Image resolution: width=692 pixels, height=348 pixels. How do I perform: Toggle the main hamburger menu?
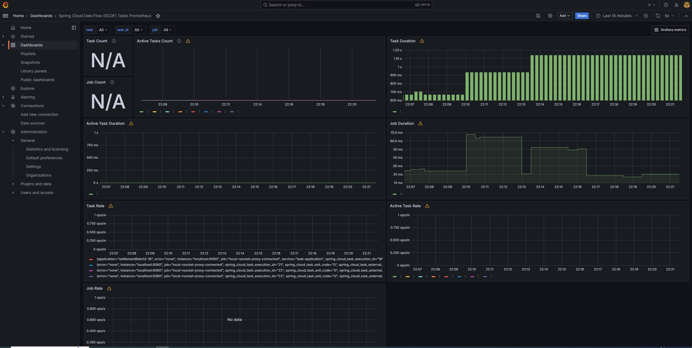[x=5, y=16]
